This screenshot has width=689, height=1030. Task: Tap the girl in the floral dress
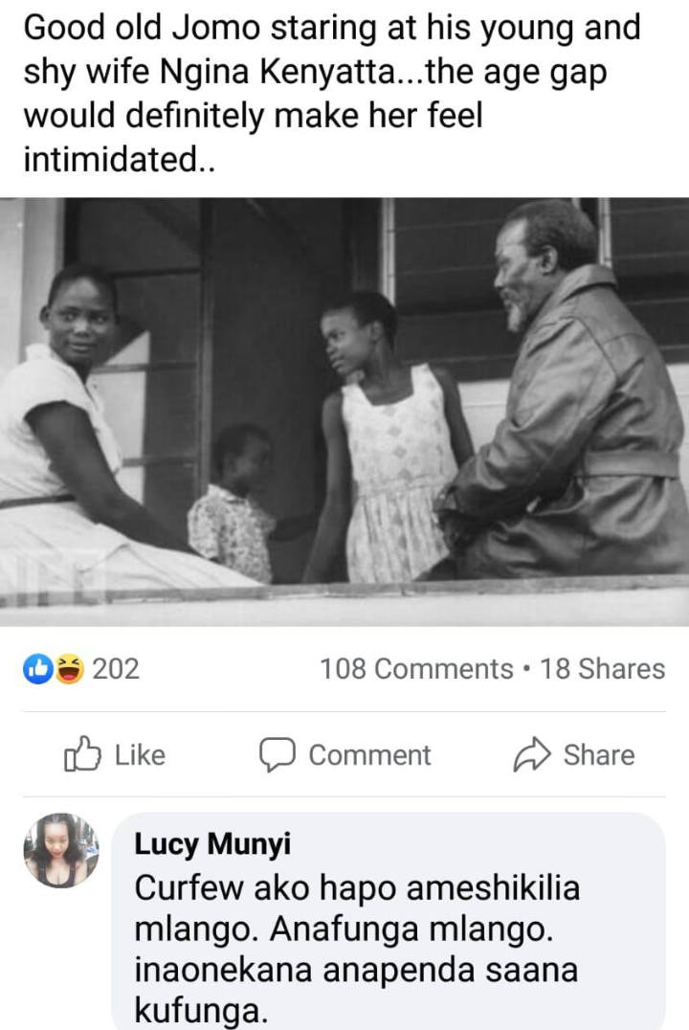click(x=389, y=437)
